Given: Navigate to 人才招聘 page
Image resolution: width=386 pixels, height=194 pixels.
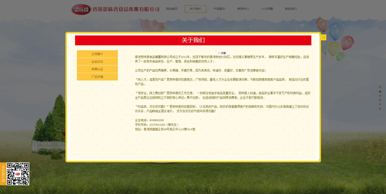Looking at the screenshot, I should click(267, 9).
